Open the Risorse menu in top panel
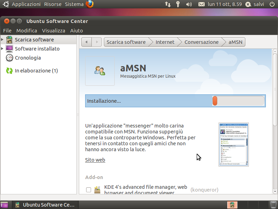The image size is (278, 209). click(x=53, y=4)
